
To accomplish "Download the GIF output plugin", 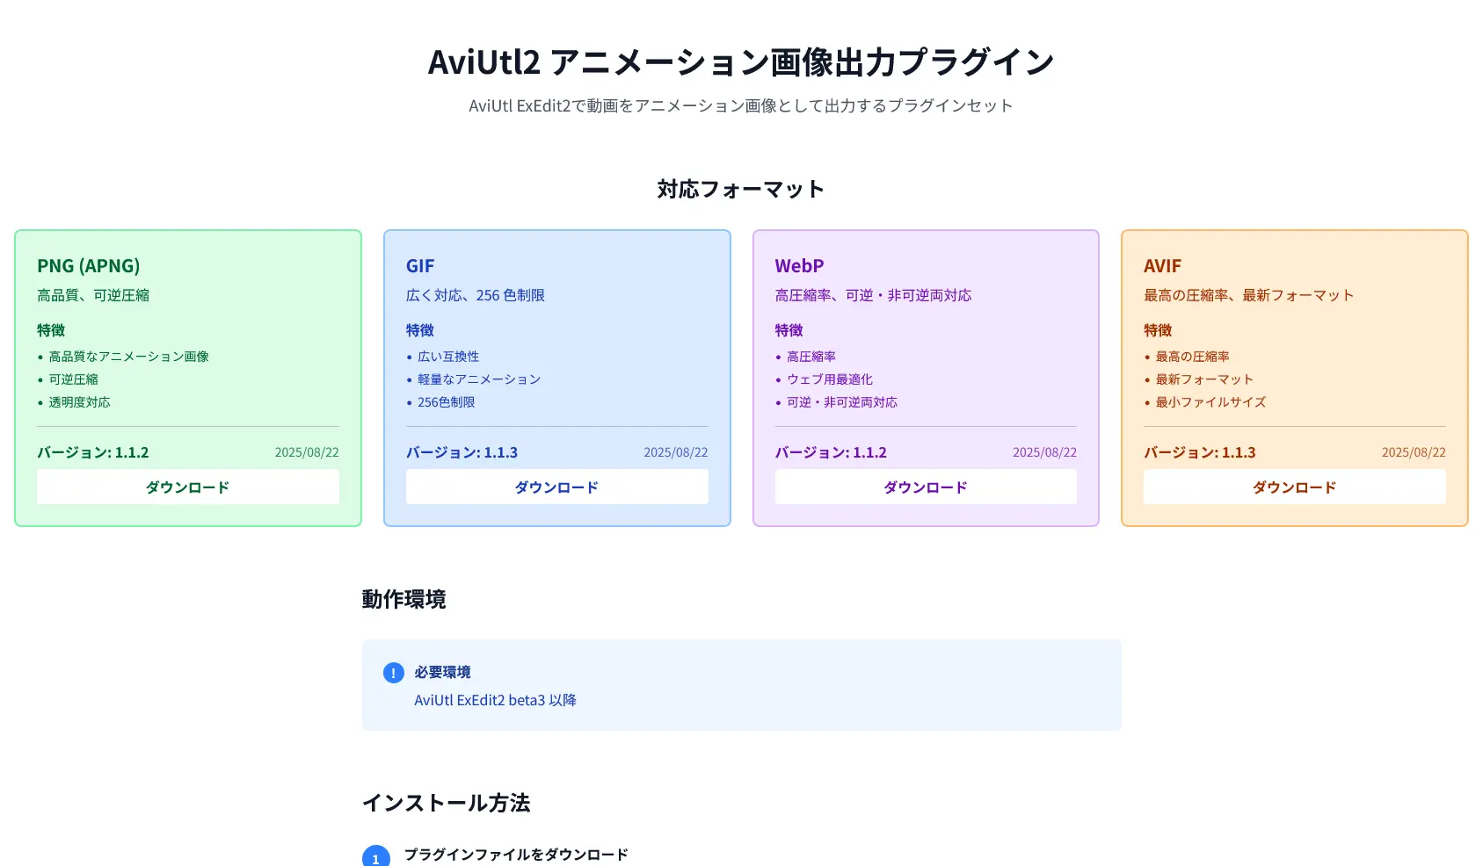I will point(556,487).
